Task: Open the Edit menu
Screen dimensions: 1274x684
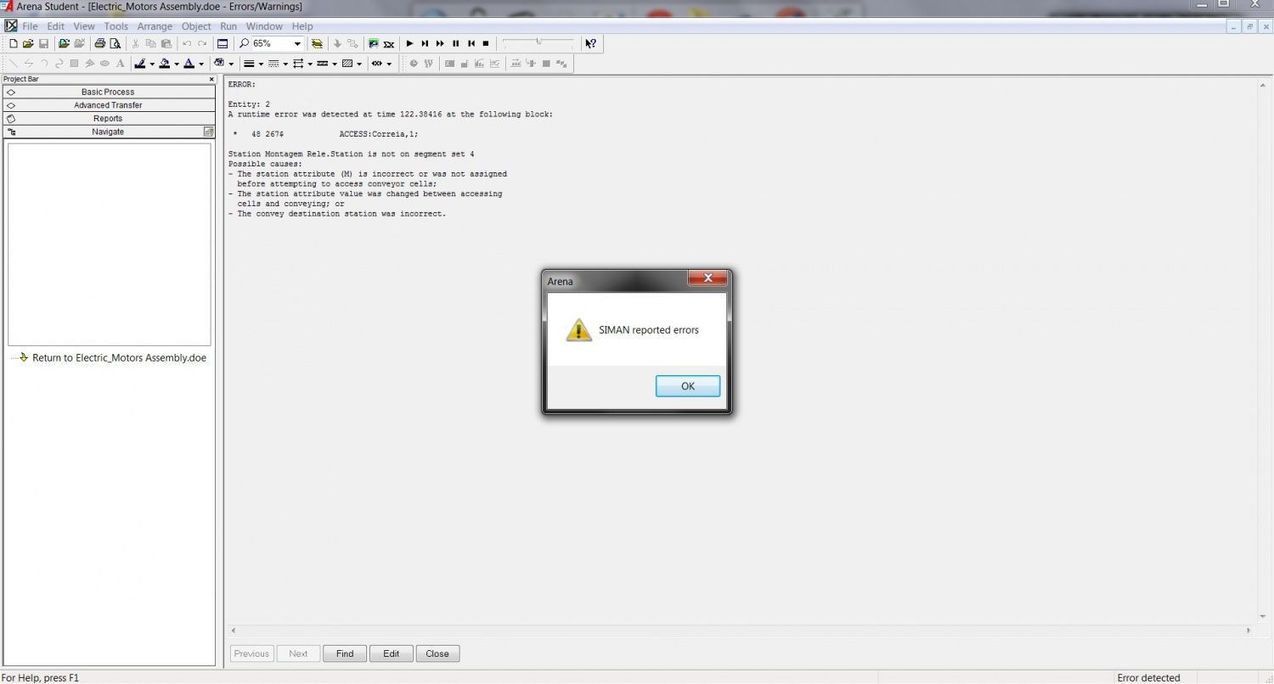Action: pos(55,26)
